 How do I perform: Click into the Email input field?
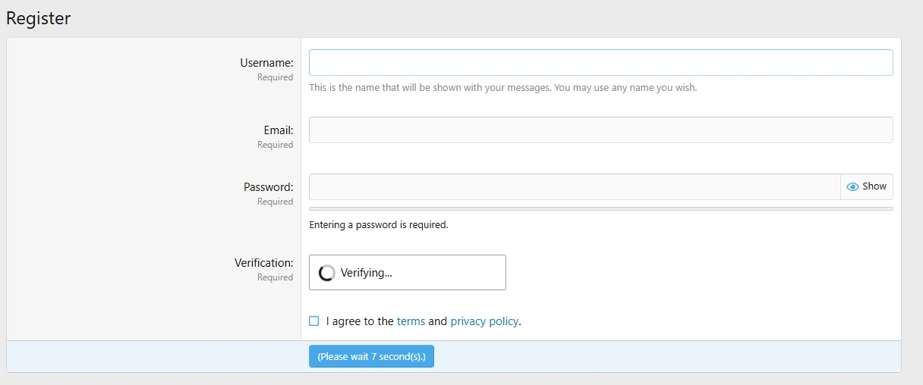[600, 130]
